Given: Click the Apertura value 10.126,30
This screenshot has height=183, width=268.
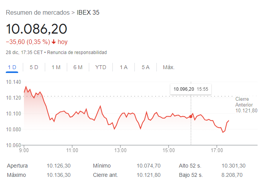Looking at the screenshot, I should (59, 166).
